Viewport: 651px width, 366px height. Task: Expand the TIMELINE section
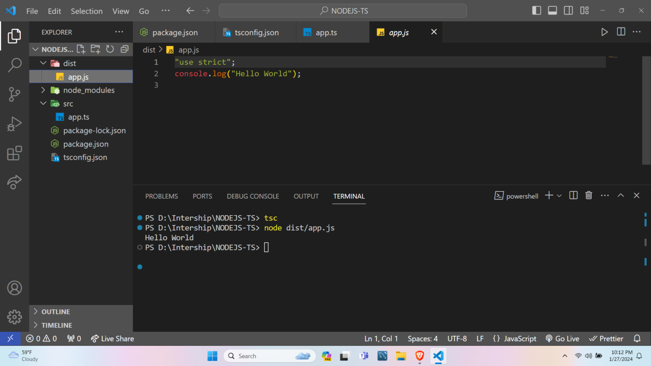(x=36, y=325)
